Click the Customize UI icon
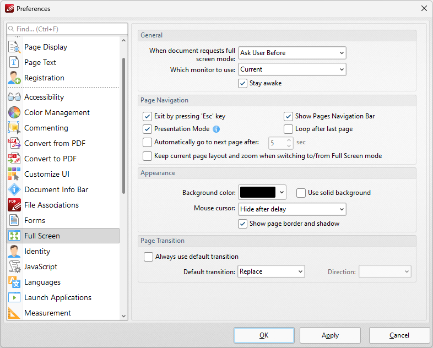This screenshot has width=433, height=348. pyautogui.click(x=14, y=174)
